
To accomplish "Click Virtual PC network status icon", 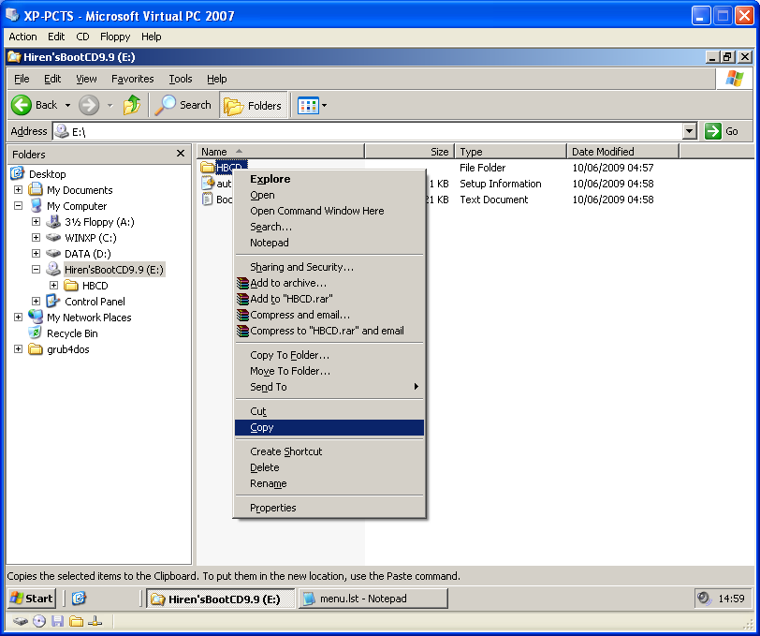I will click(x=95, y=621).
